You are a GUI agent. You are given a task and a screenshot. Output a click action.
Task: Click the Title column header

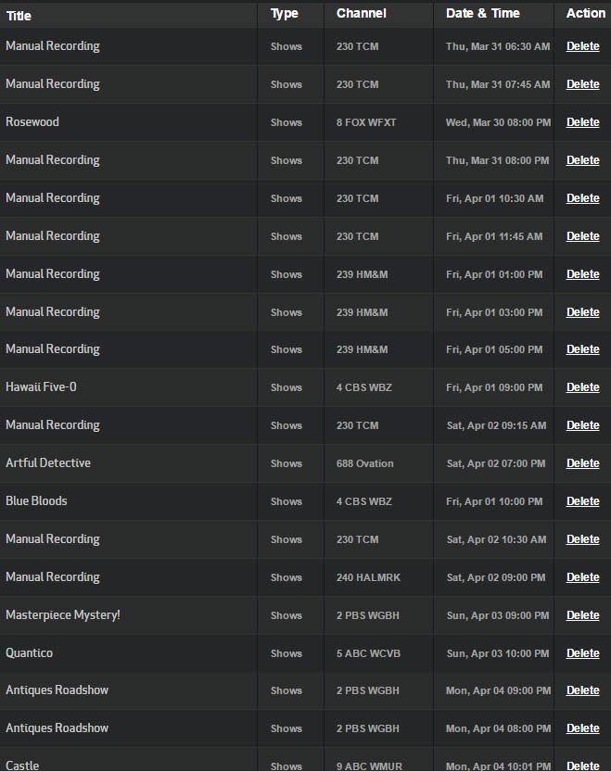pos(19,16)
